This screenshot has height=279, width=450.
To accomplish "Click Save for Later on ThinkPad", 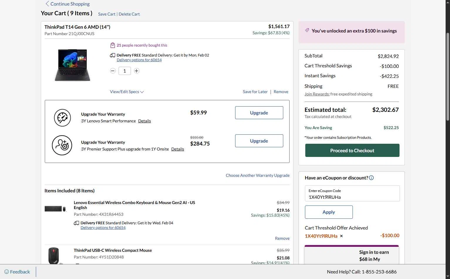I will coord(255,92).
